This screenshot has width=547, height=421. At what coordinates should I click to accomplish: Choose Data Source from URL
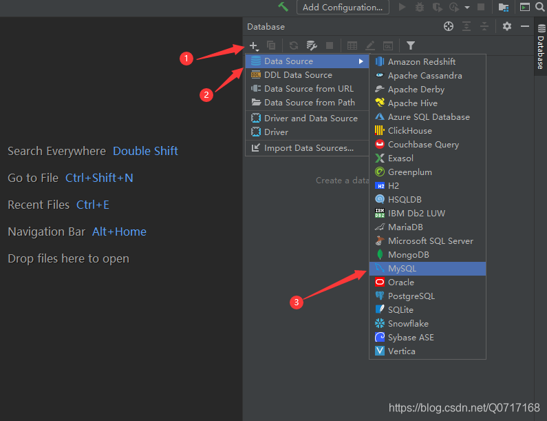pos(307,89)
